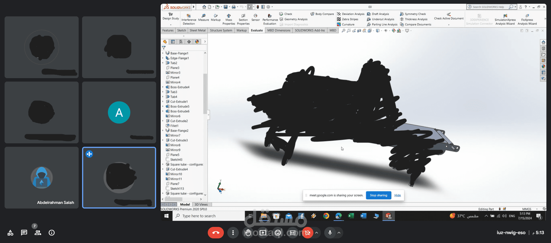Open SimulationXpress Analysis Wizard
This screenshot has height=243, width=551.
click(x=505, y=19)
